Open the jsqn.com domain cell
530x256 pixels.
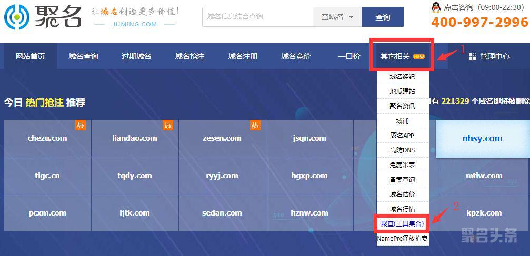(309, 138)
